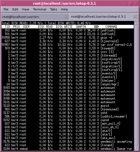Click the [events/0] process name
140x152 pixels.
click(109, 73)
